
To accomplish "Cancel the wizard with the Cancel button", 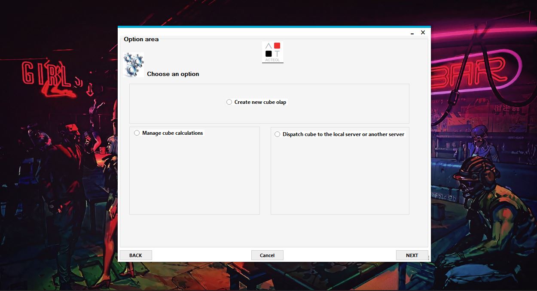I will (267, 255).
